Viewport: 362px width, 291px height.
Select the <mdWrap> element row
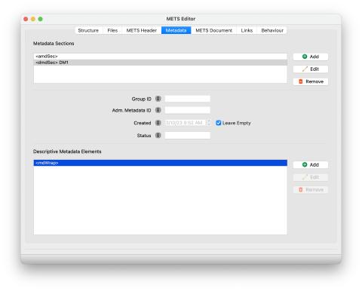click(x=160, y=163)
